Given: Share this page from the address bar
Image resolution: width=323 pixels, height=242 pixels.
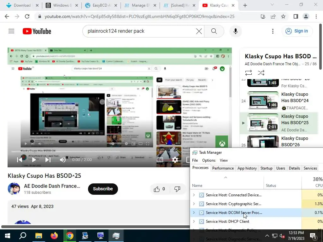Looking at the screenshot, I should coord(273,16).
